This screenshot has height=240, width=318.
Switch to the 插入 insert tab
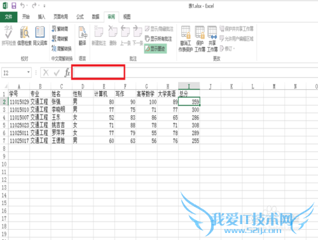[x=41, y=17]
